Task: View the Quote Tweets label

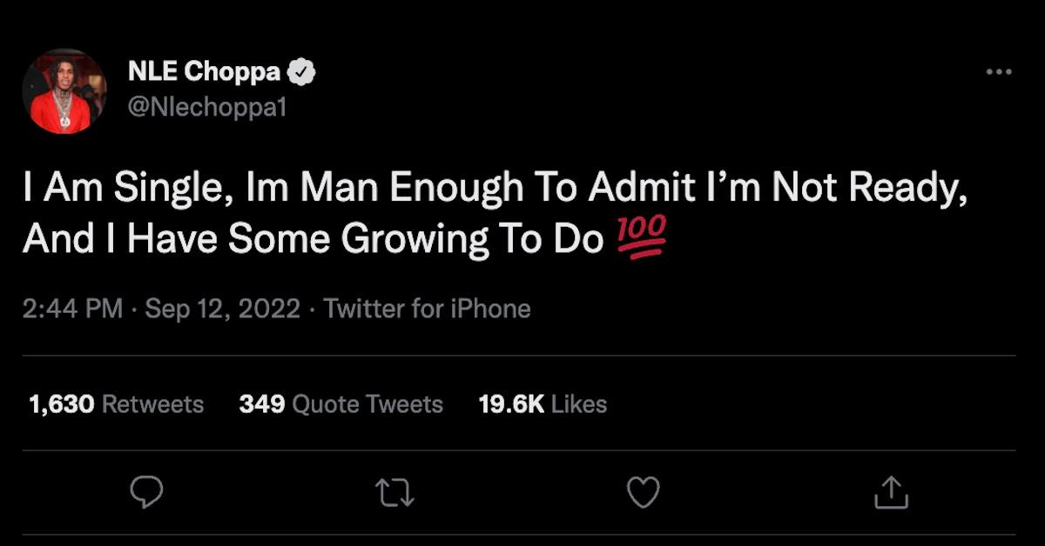Action: click(x=367, y=404)
